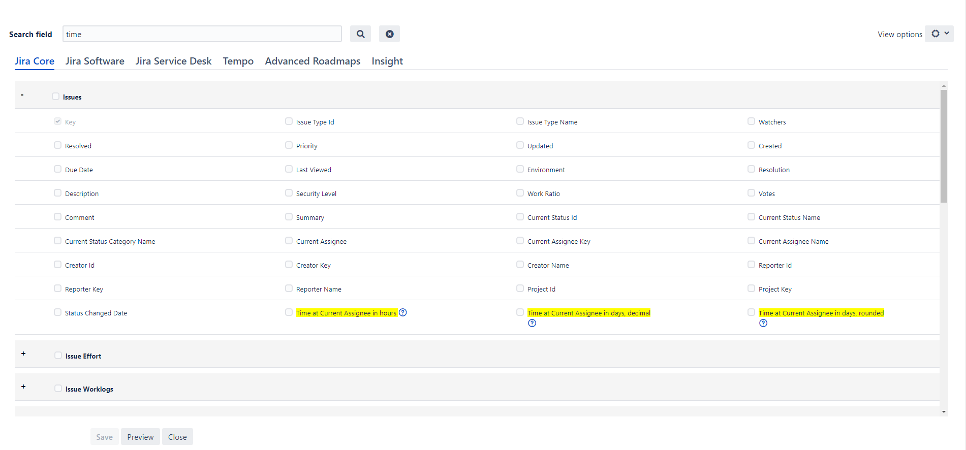Tick the Last Viewed checkbox
This screenshot has height=450, width=966.
pyautogui.click(x=289, y=169)
